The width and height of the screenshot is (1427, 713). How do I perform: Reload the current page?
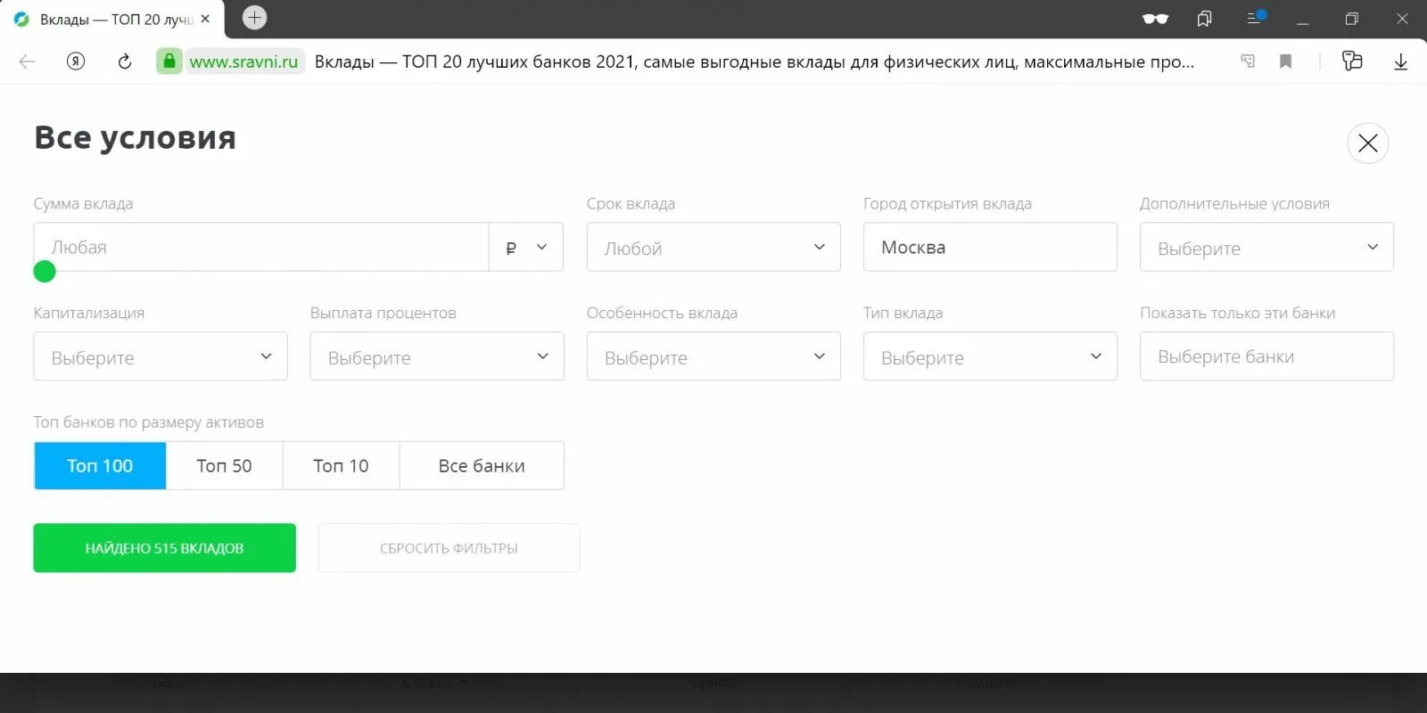pyautogui.click(x=125, y=61)
